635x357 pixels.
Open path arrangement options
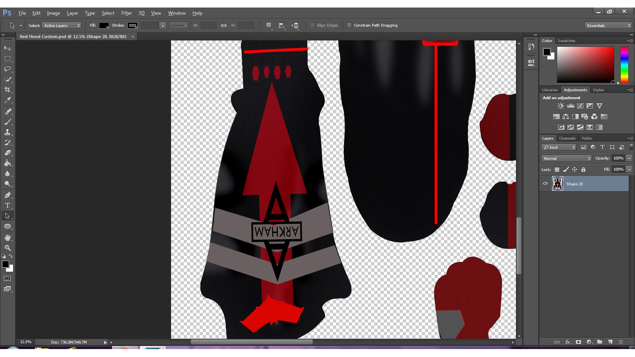pyautogui.click(x=295, y=25)
